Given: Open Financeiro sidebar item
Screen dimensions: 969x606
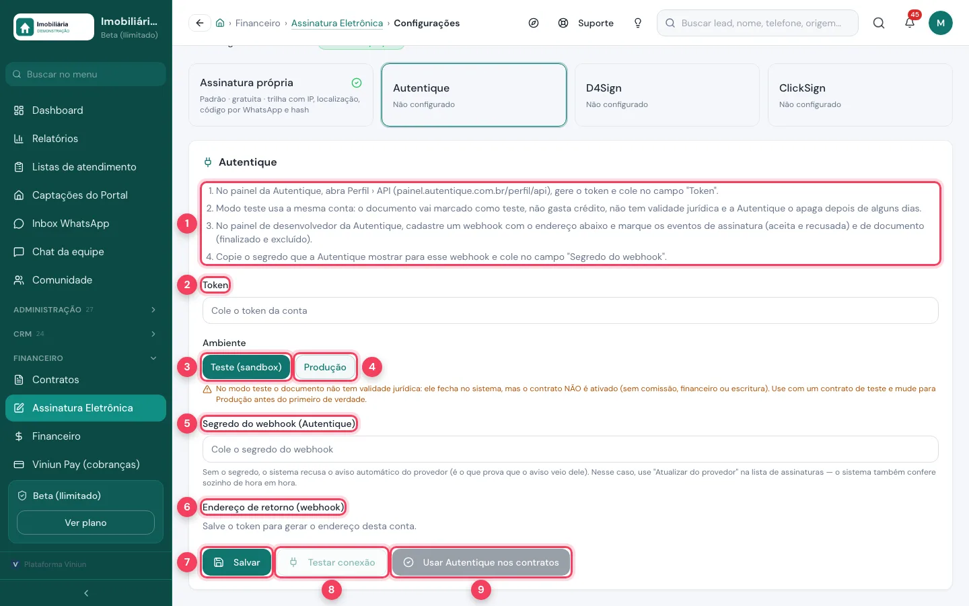Looking at the screenshot, I should click(x=85, y=436).
